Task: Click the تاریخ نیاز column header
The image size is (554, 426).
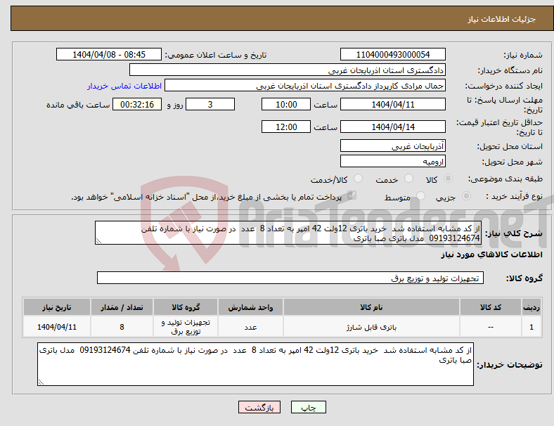Action: click(57, 307)
